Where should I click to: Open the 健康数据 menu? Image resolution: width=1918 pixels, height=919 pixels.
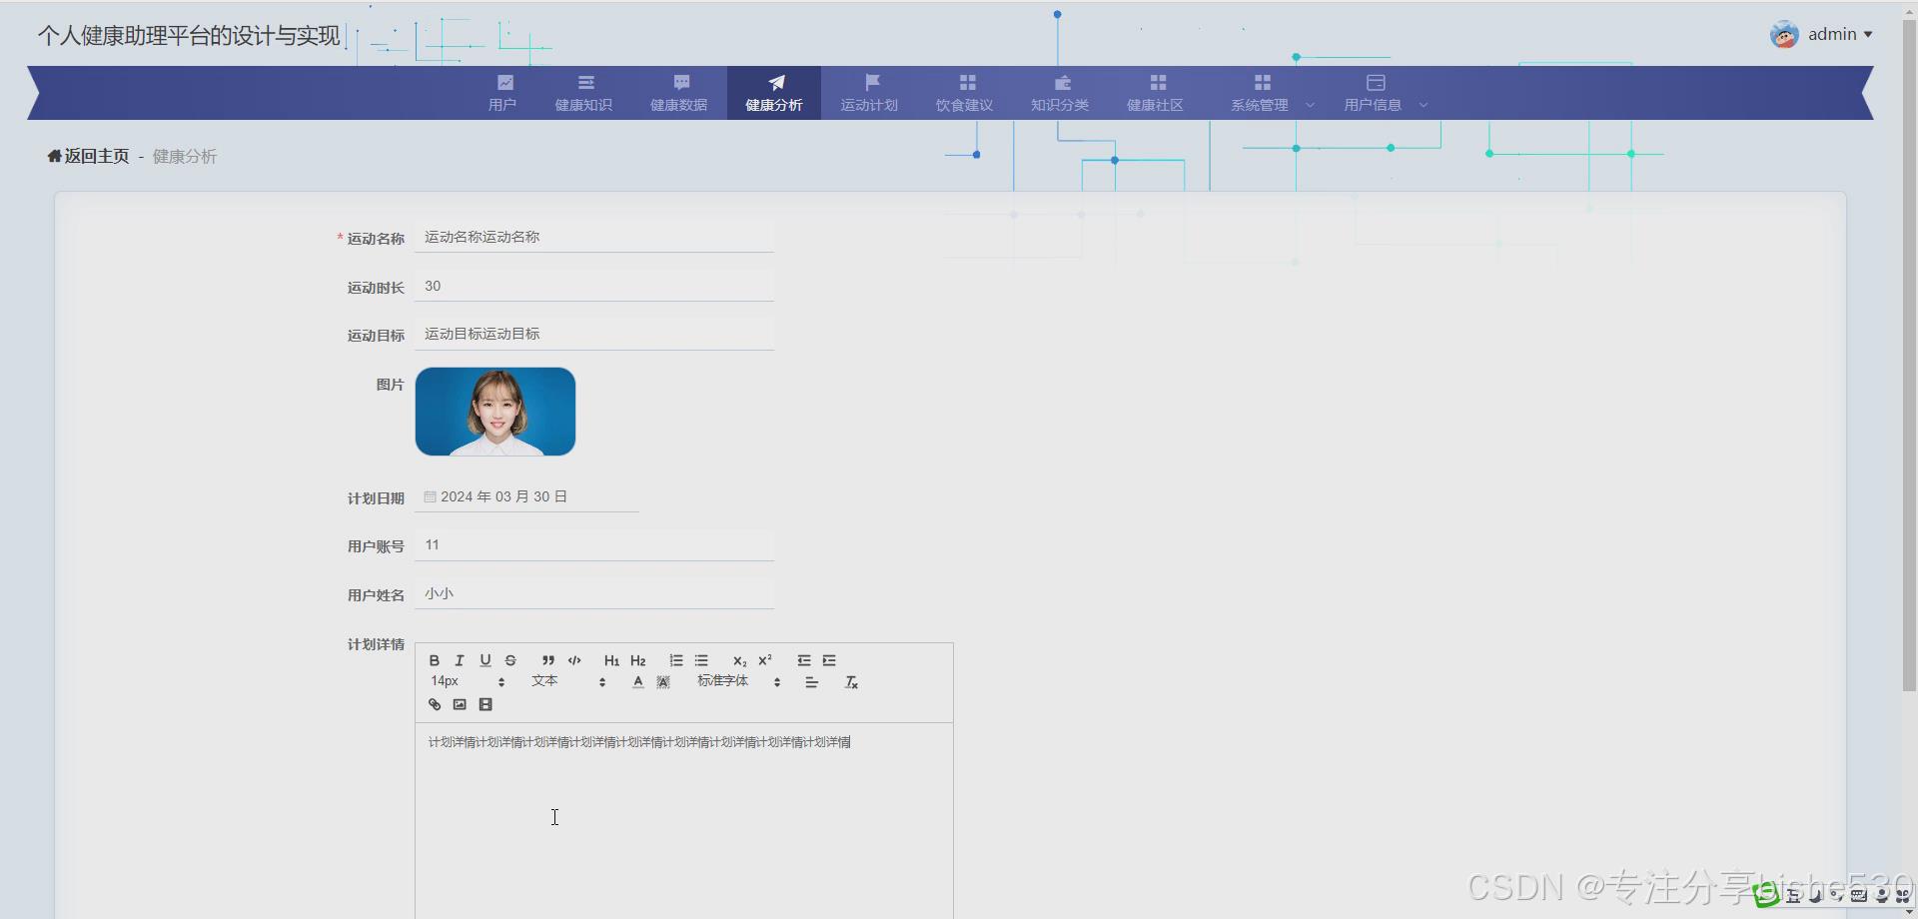679,93
